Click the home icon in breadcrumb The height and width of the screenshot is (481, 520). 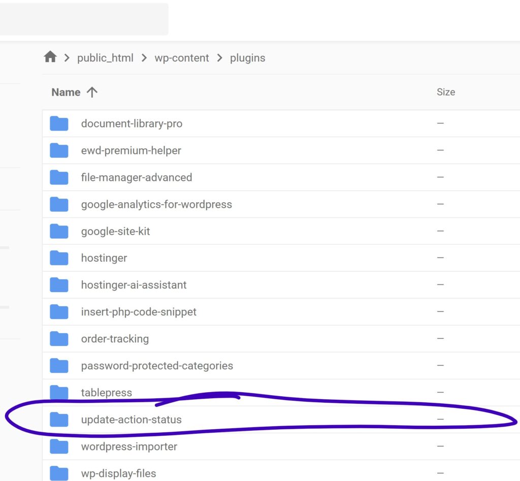(50, 57)
